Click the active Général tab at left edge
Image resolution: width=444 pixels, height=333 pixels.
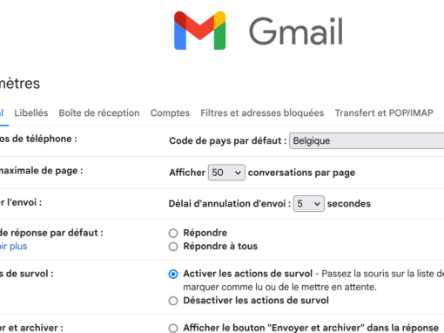coord(2,112)
